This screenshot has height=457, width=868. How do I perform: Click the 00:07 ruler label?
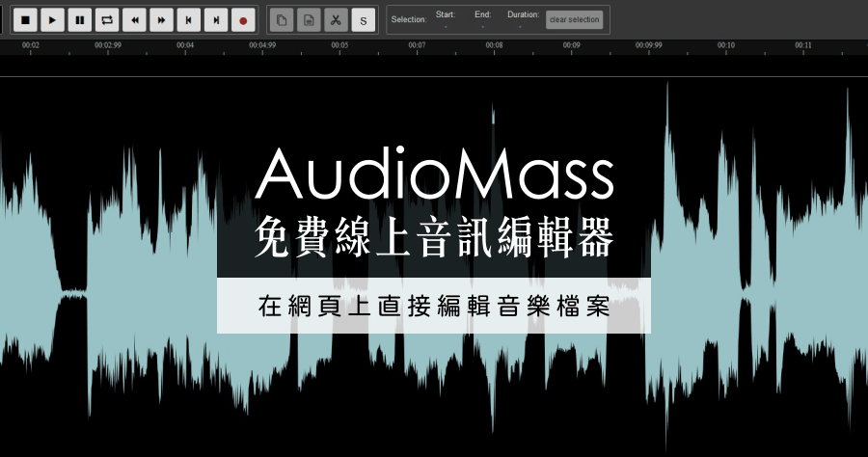(x=418, y=45)
